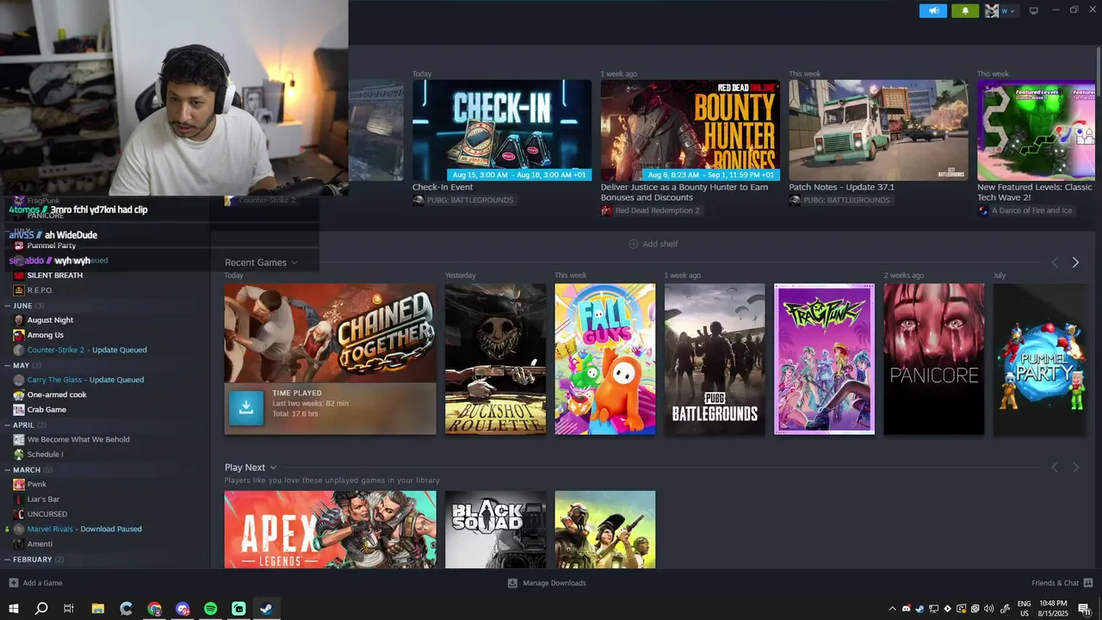This screenshot has height=620, width=1102.
Task: Open the Recent Games shelf dropdown
Action: (261, 263)
